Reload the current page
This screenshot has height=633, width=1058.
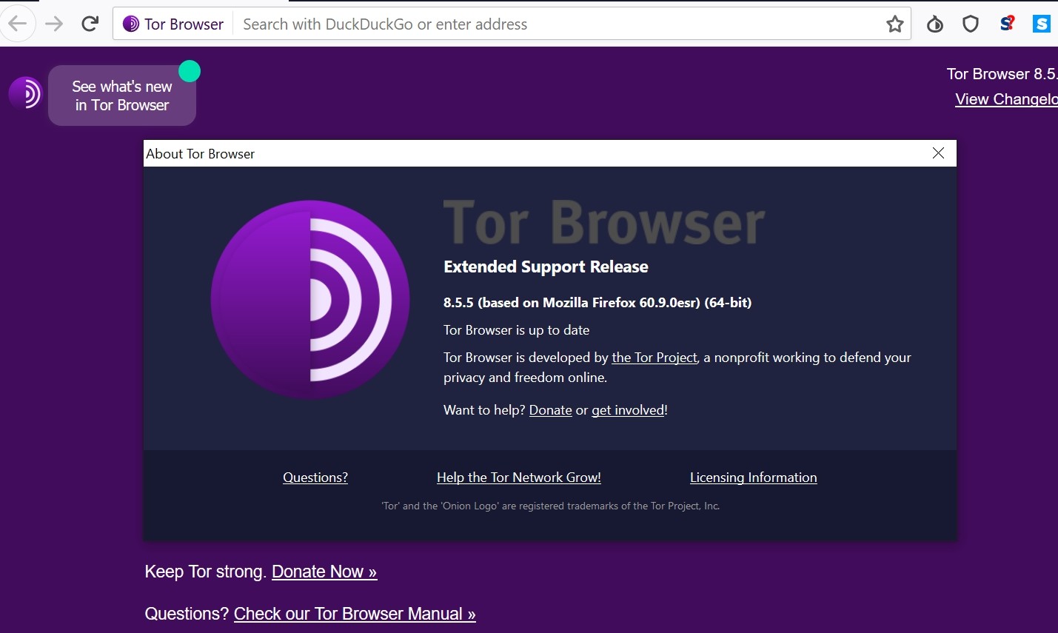[x=90, y=24]
